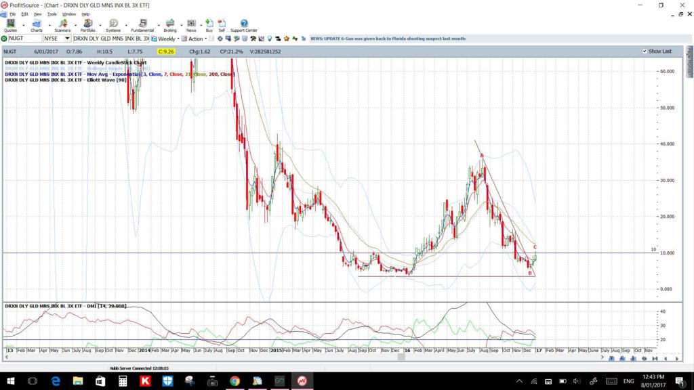This screenshot has height=390, width=694.
Task: Expand the Systems dropdown arrow
Action: click(x=126, y=25)
